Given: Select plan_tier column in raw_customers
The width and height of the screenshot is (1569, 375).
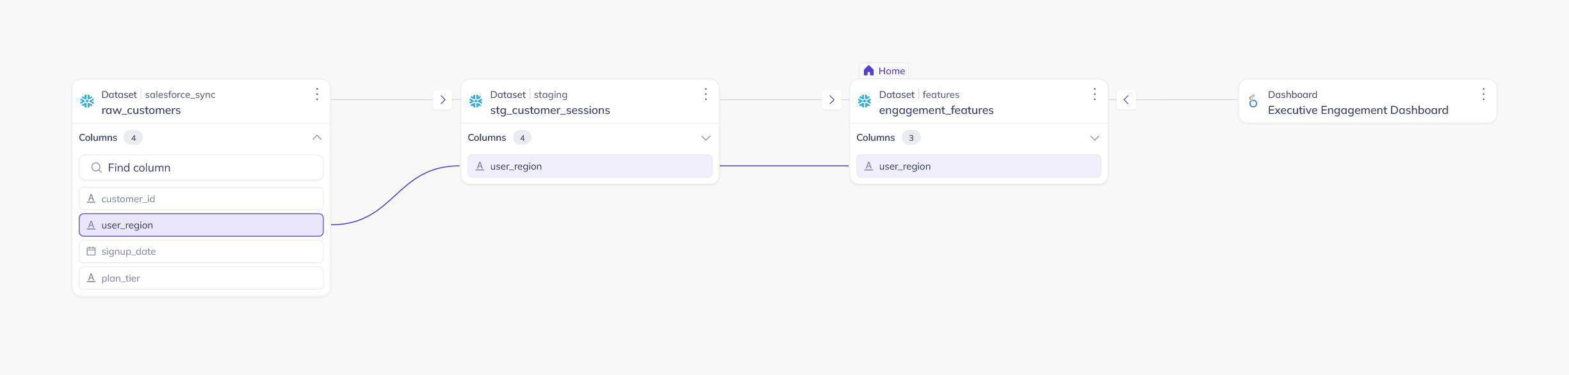Looking at the screenshot, I should click(201, 278).
